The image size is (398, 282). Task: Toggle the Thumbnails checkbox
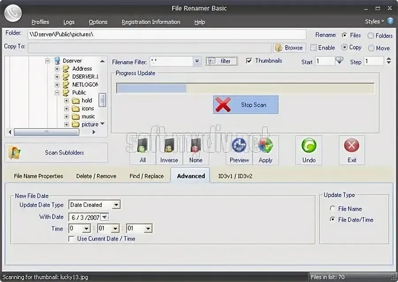pyautogui.click(x=249, y=61)
